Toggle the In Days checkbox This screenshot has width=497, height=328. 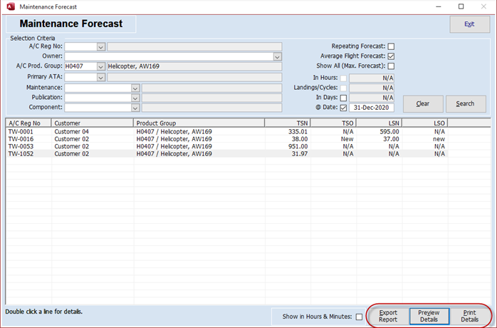coord(344,98)
